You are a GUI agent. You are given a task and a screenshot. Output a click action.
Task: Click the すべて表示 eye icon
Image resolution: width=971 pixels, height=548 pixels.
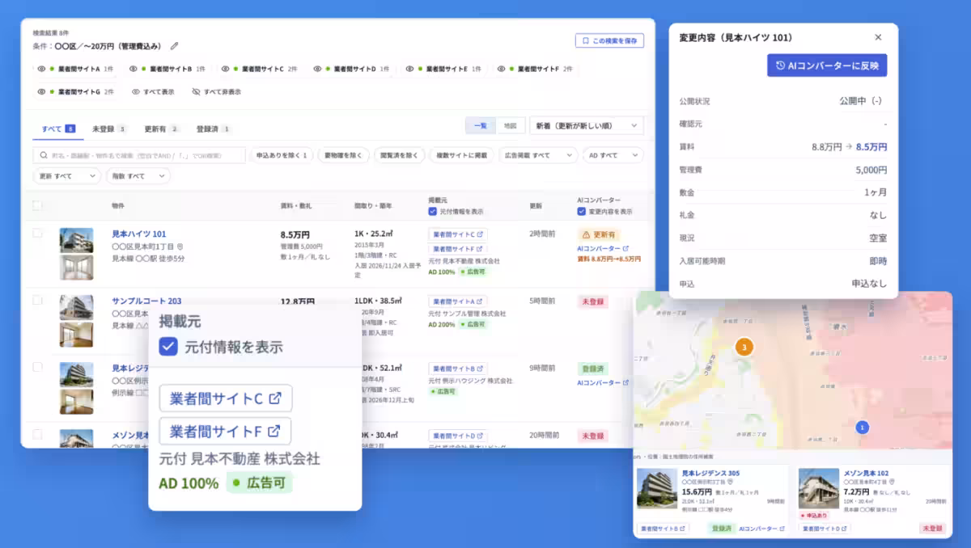135,92
